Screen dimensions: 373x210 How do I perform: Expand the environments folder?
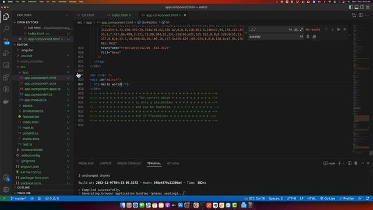click(x=33, y=111)
